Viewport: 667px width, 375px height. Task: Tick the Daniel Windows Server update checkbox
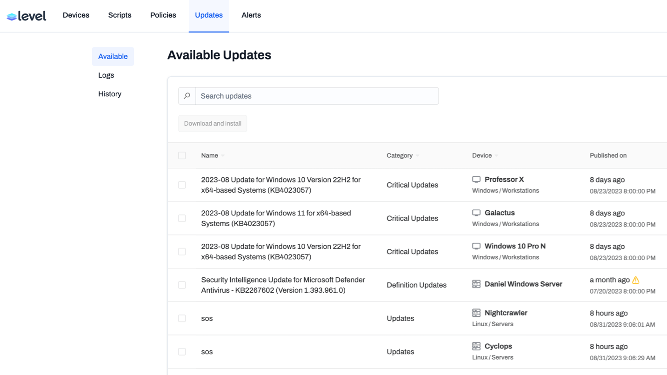182,285
